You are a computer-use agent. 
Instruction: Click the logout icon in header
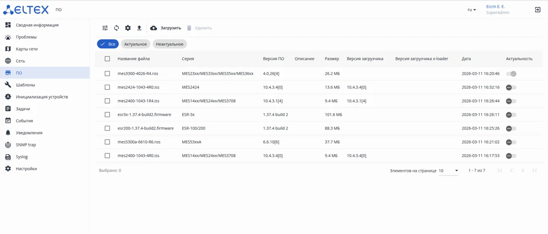tap(537, 10)
